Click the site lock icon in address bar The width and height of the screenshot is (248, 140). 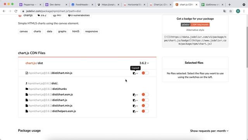(x=23, y=11)
